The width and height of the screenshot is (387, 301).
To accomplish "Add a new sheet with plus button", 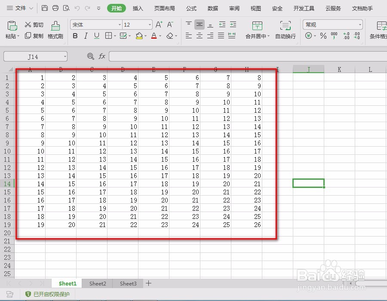I will pos(148,283).
